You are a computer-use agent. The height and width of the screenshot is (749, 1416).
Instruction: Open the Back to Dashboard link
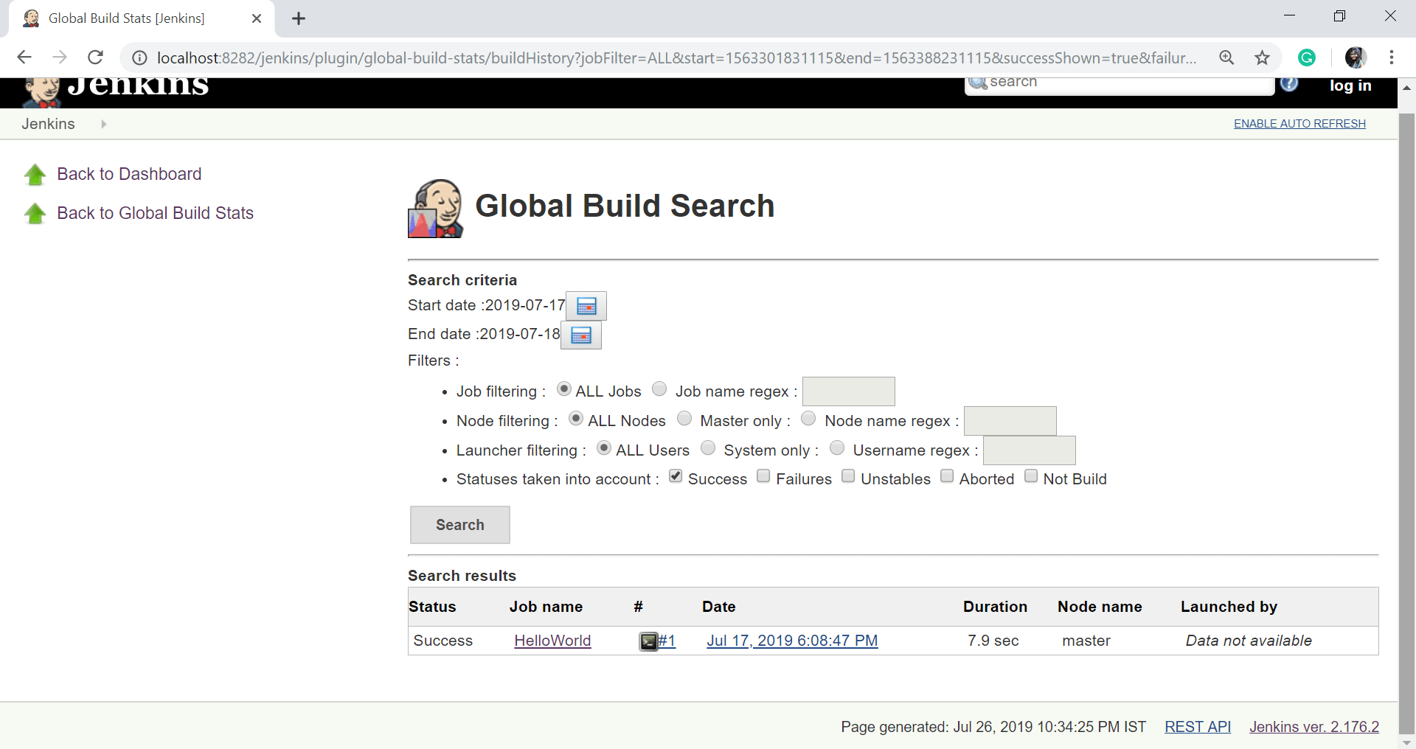(x=129, y=174)
